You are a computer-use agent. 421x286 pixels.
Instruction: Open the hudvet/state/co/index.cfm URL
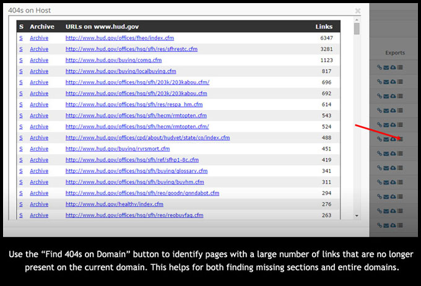tap(147, 138)
